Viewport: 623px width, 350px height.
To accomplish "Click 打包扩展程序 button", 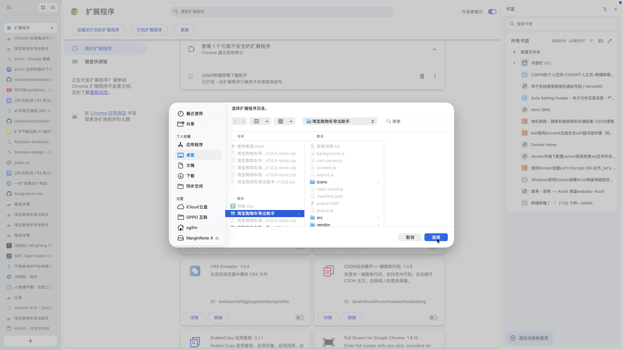I will [x=149, y=30].
